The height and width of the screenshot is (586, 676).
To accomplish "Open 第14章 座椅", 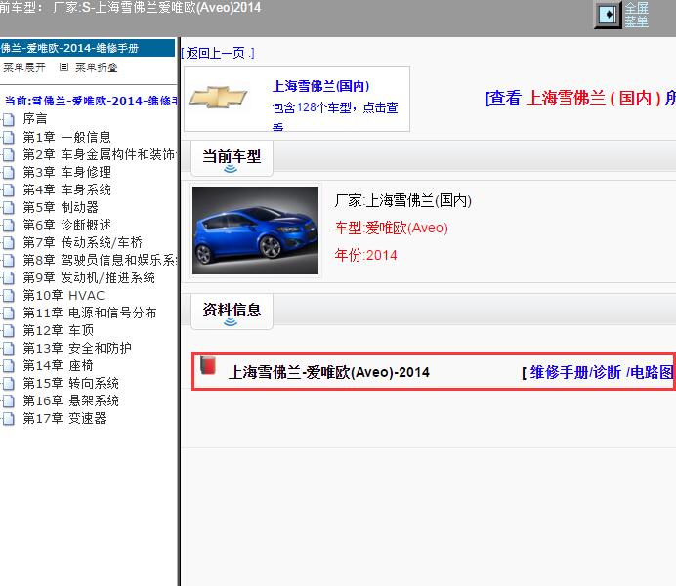I will pos(59,366).
